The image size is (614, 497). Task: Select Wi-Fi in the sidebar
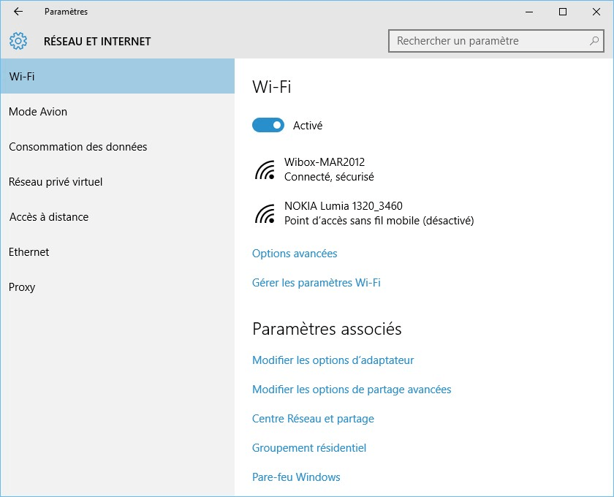pyautogui.click(x=118, y=76)
